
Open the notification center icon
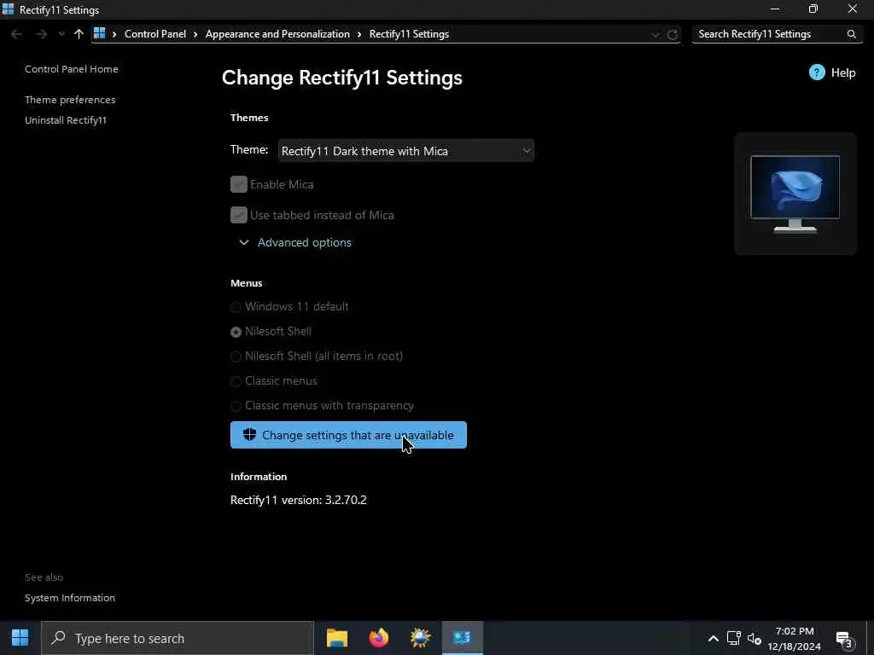[x=845, y=640]
